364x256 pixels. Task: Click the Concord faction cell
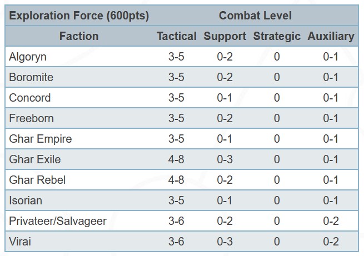(29, 98)
